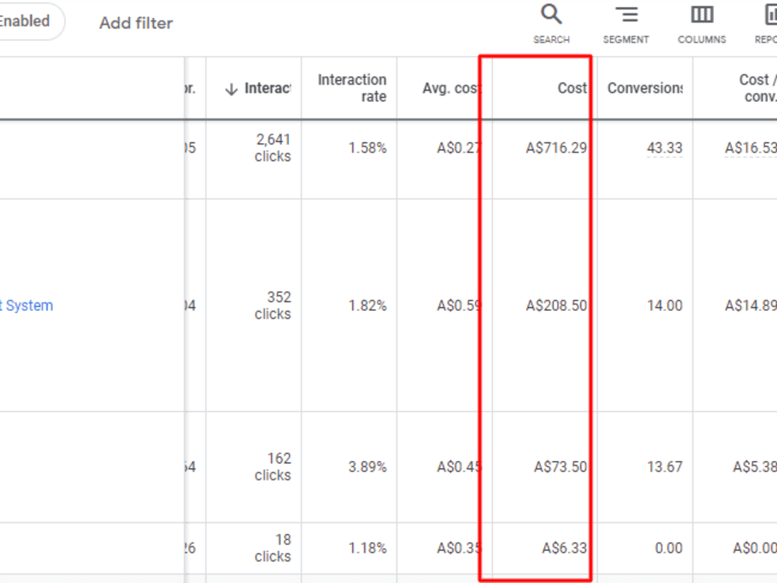Sort by Interaction rate column header

tap(352, 88)
